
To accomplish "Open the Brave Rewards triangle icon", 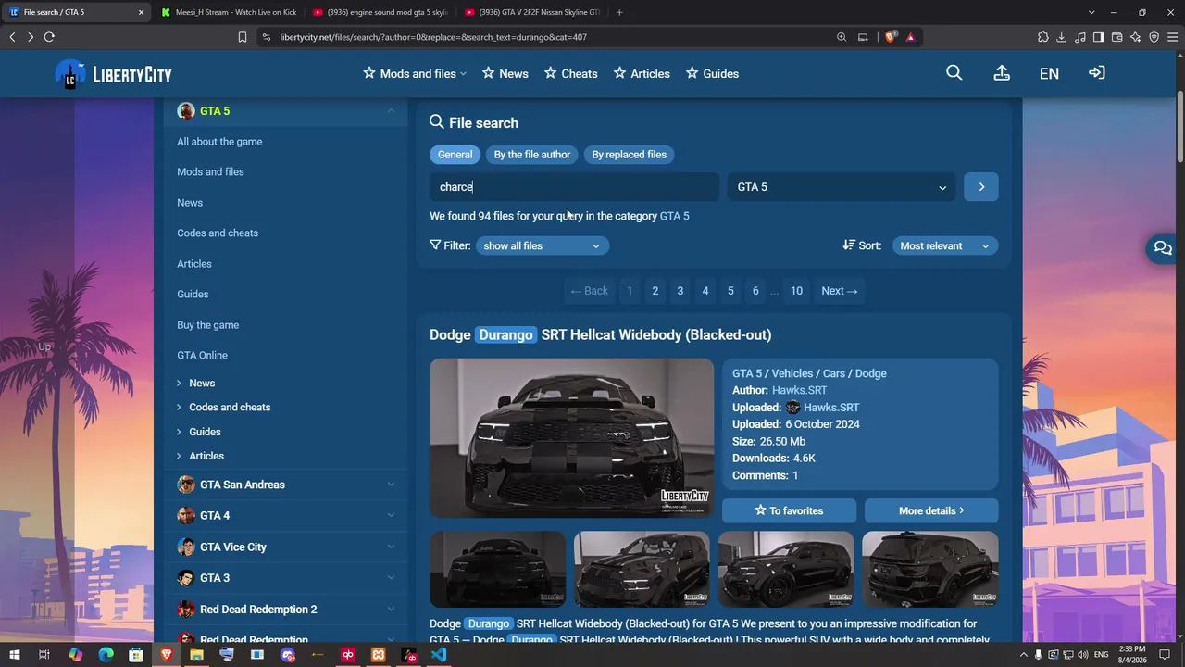I will click(911, 37).
